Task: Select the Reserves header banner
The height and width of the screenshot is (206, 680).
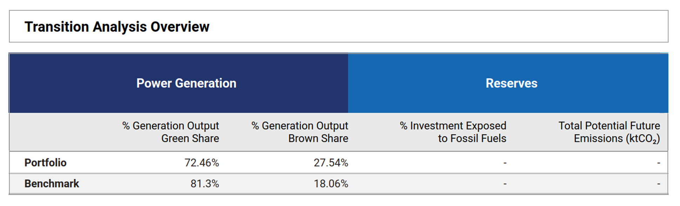Action: [511, 83]
